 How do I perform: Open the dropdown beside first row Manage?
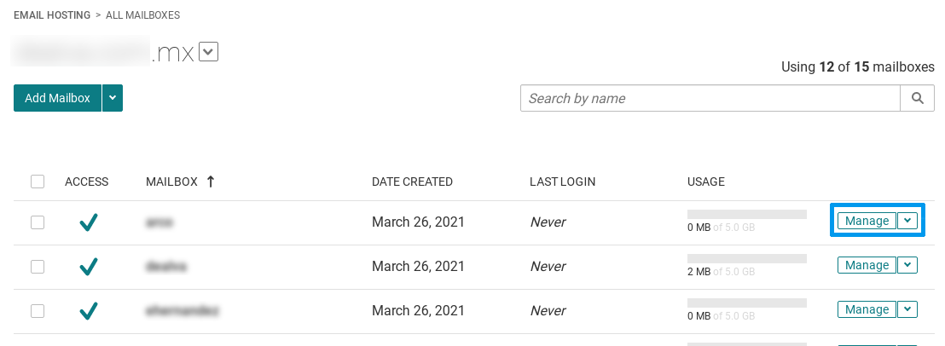pos(907,221)
